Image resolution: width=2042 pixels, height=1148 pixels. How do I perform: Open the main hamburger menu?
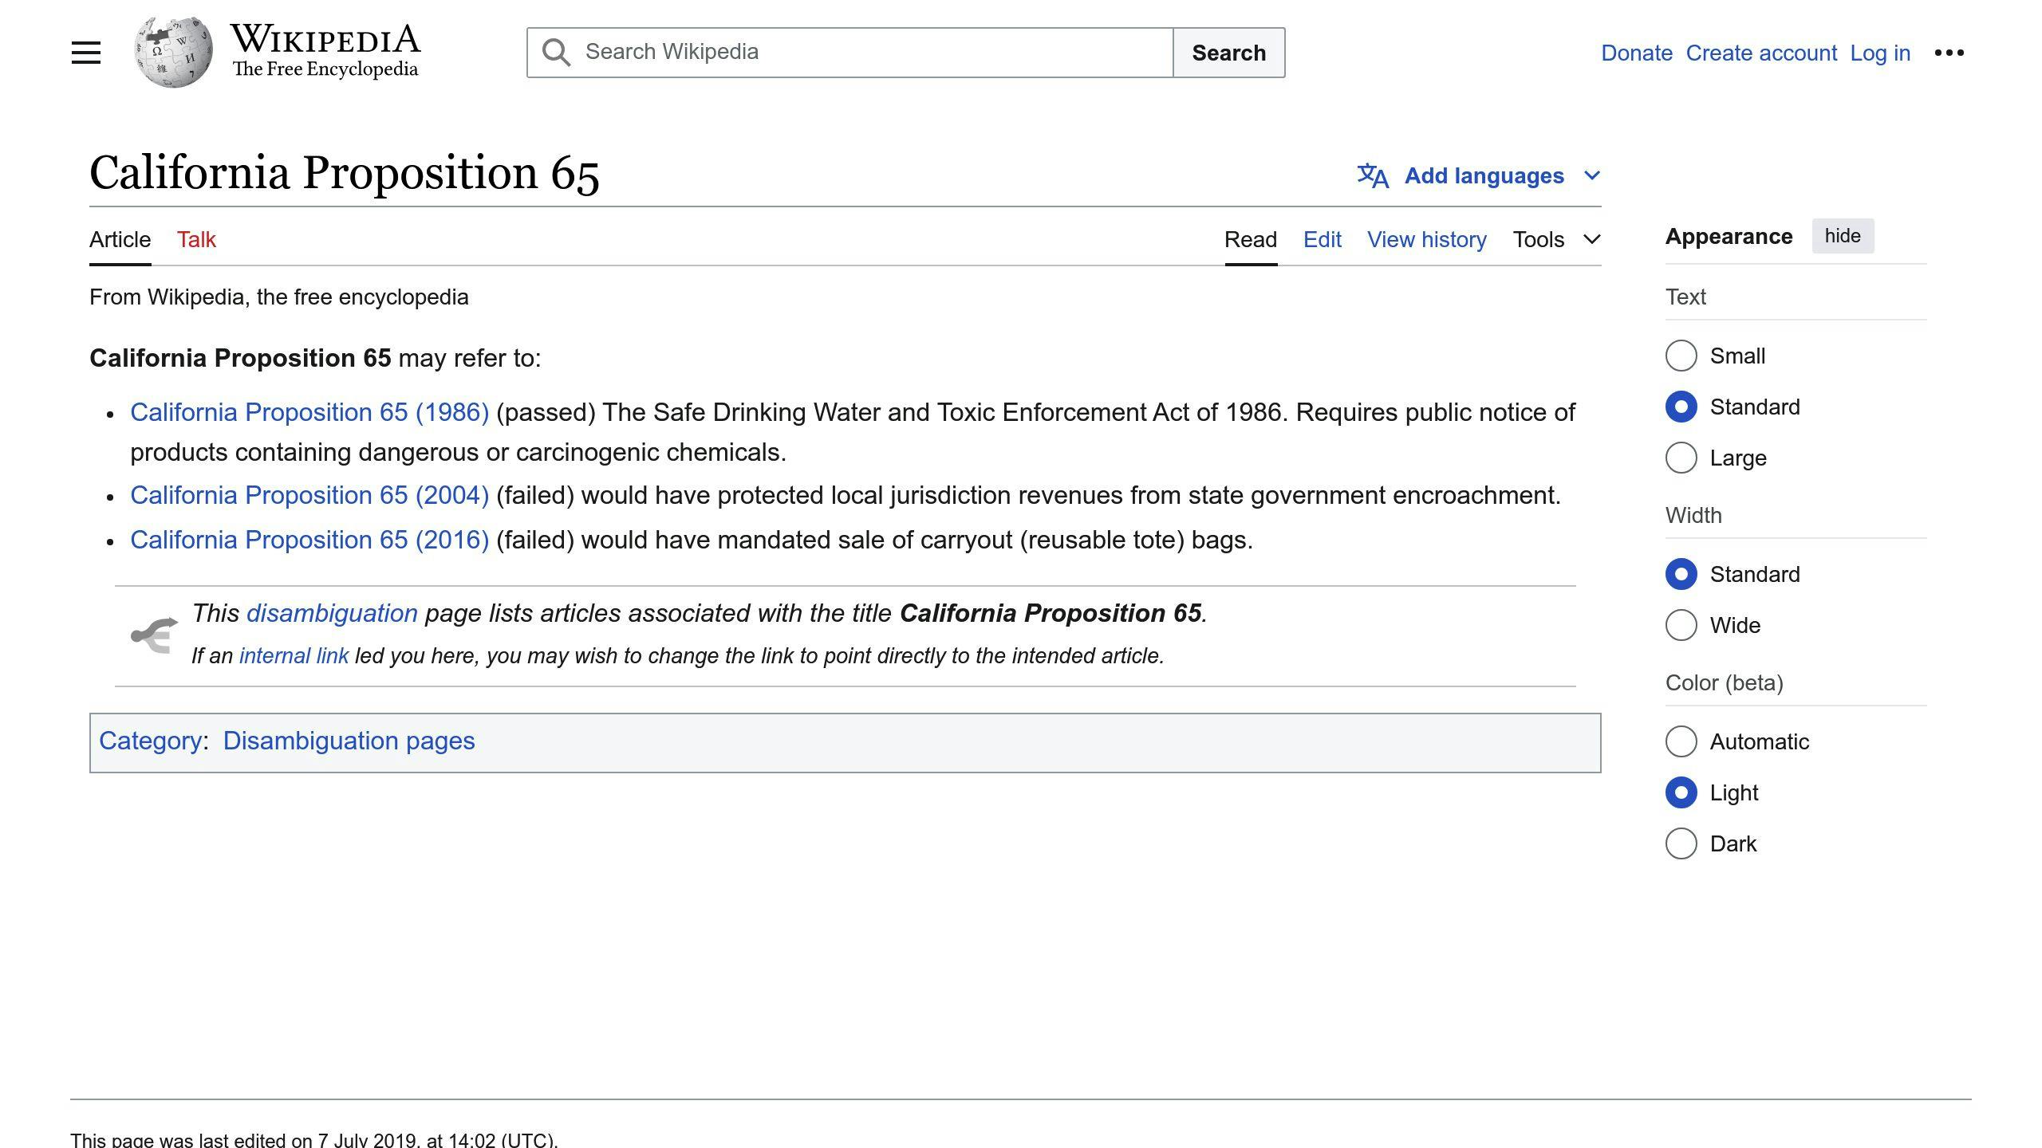click(86, 53)
